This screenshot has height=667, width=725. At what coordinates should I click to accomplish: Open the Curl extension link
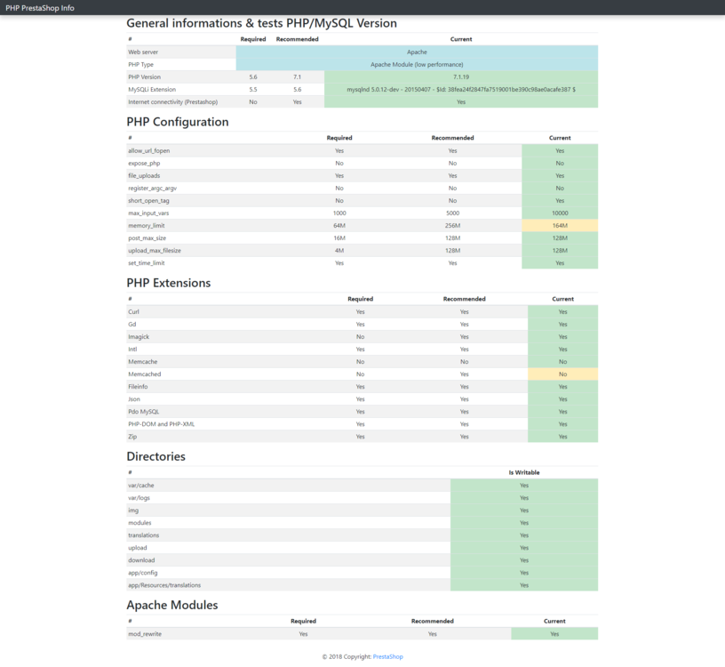[133, 311]
